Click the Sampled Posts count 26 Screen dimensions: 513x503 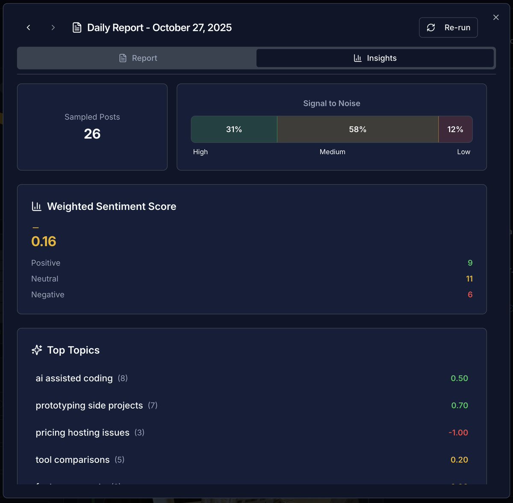click(92, 134)
